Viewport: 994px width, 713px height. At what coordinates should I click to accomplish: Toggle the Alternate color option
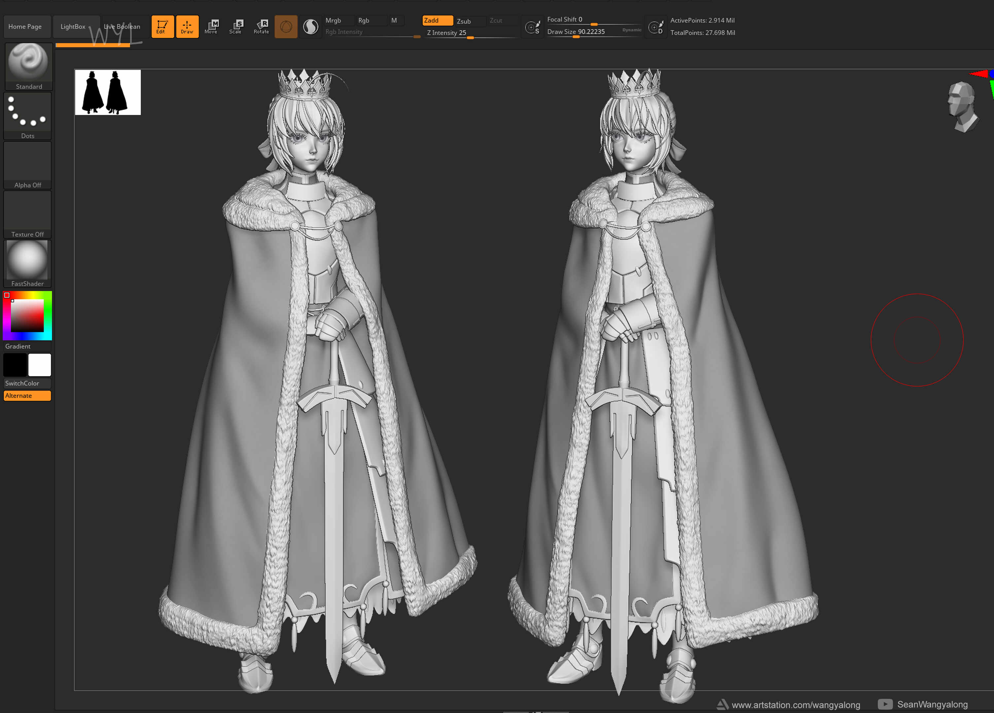28,396
